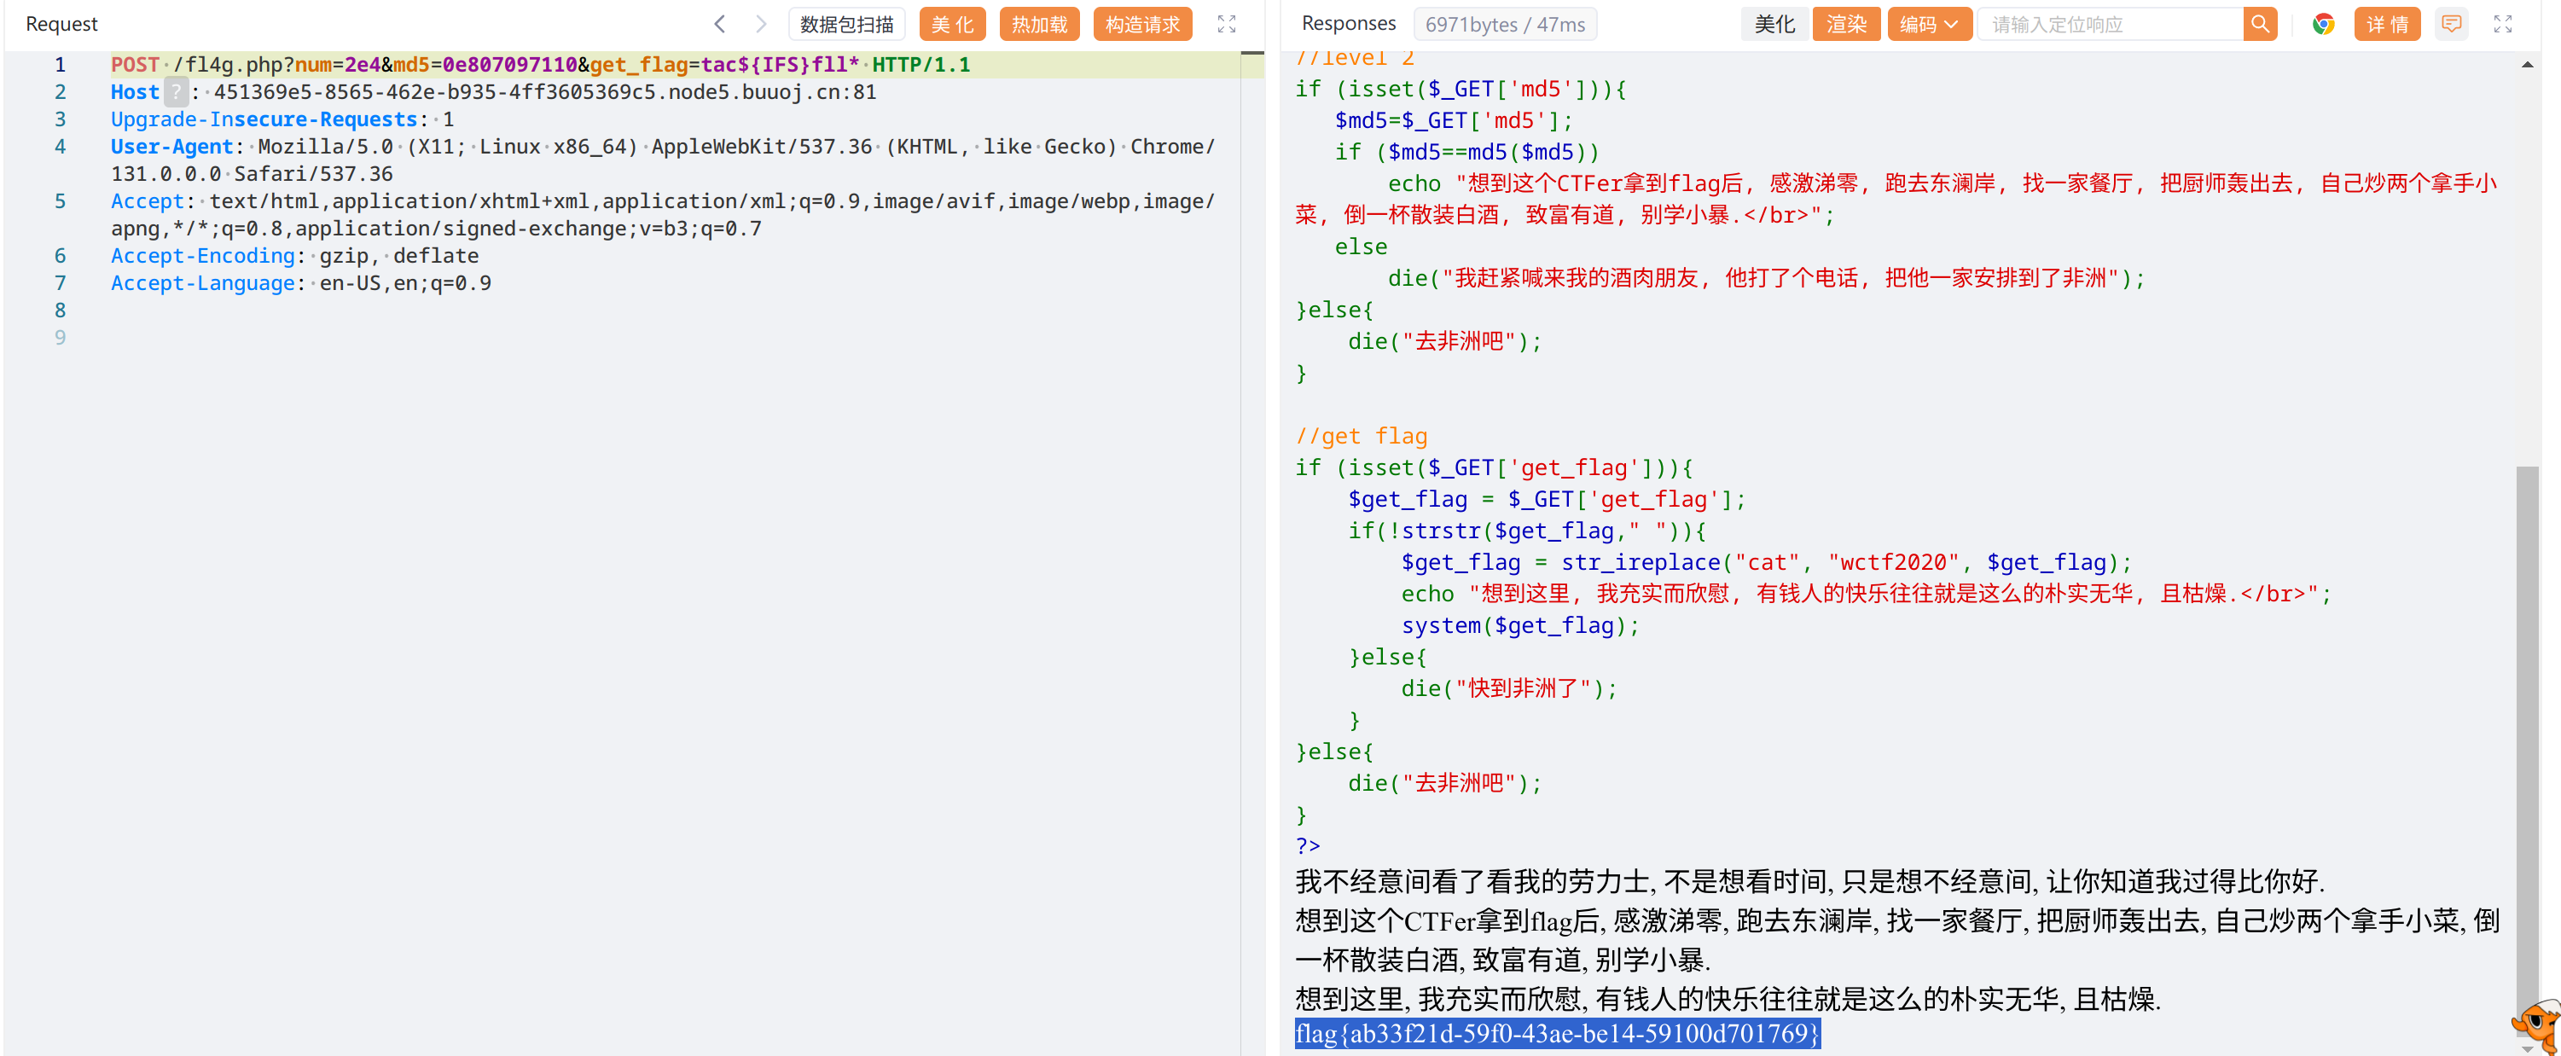Click the Responses 美化 button
The width and height of the screenshot is (2561, 1056).
point(1774,24)
